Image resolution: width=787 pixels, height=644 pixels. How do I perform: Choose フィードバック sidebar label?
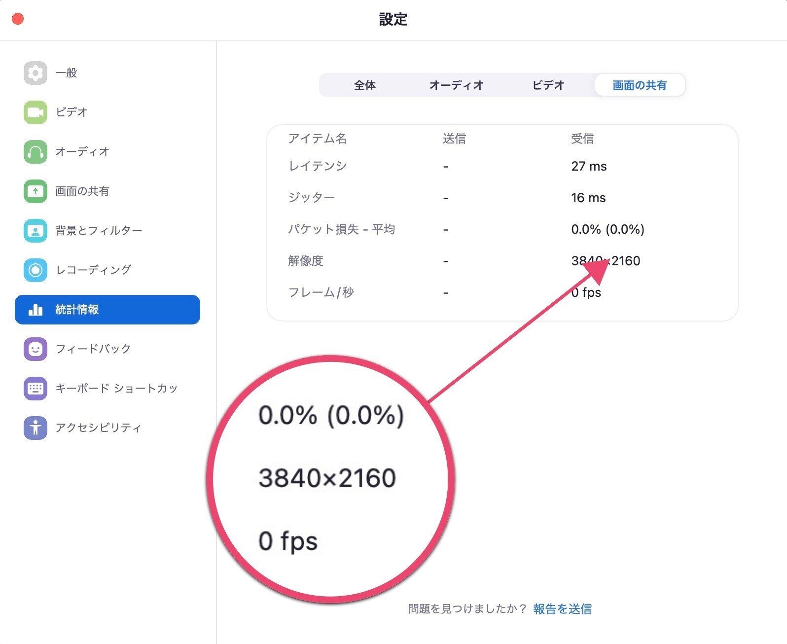(93, 349)
